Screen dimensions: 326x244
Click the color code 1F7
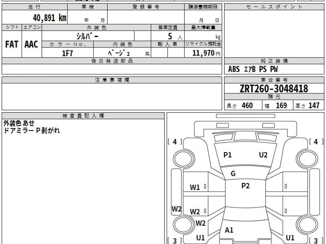coord(68,53)
